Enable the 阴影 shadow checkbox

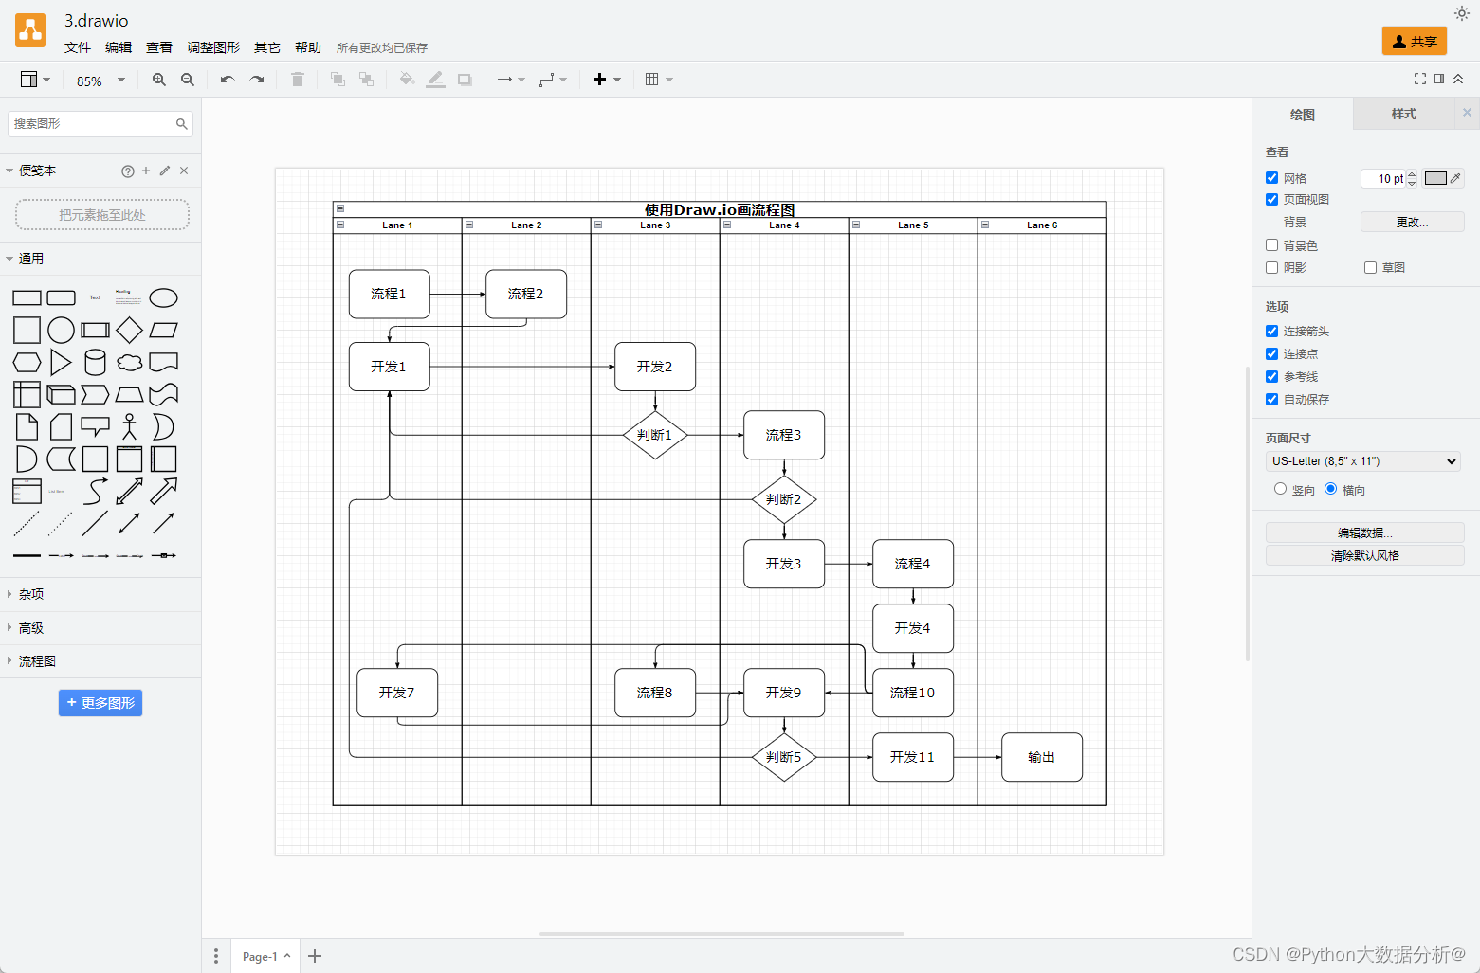click(1272, 268)
